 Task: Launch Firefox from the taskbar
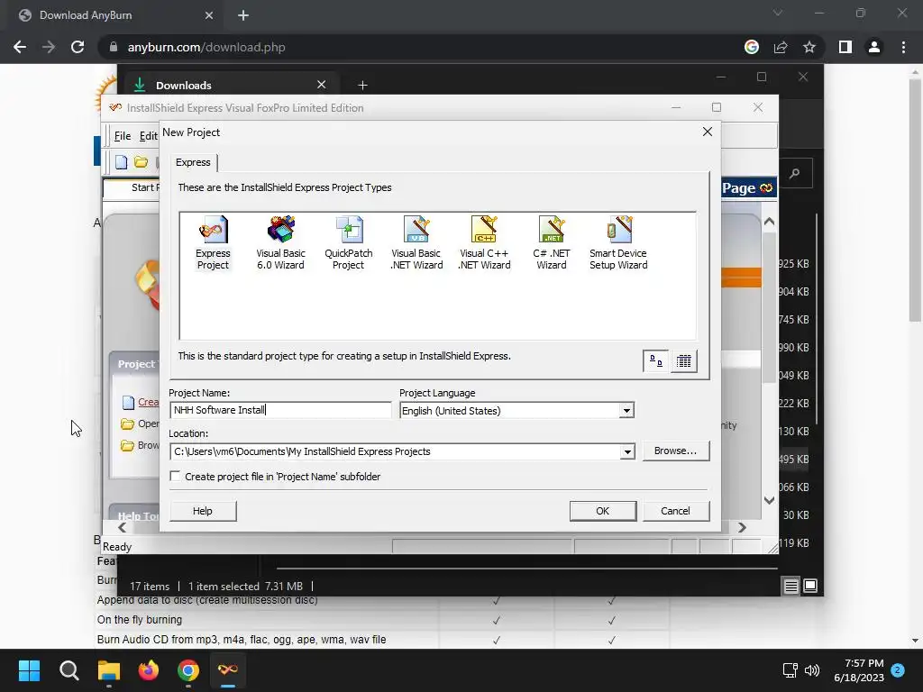(149, 670)
